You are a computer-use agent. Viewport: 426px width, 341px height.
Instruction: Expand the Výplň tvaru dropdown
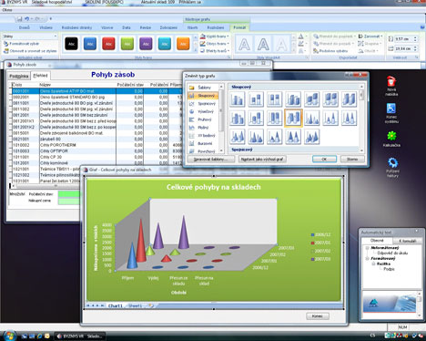pos(215,36)
